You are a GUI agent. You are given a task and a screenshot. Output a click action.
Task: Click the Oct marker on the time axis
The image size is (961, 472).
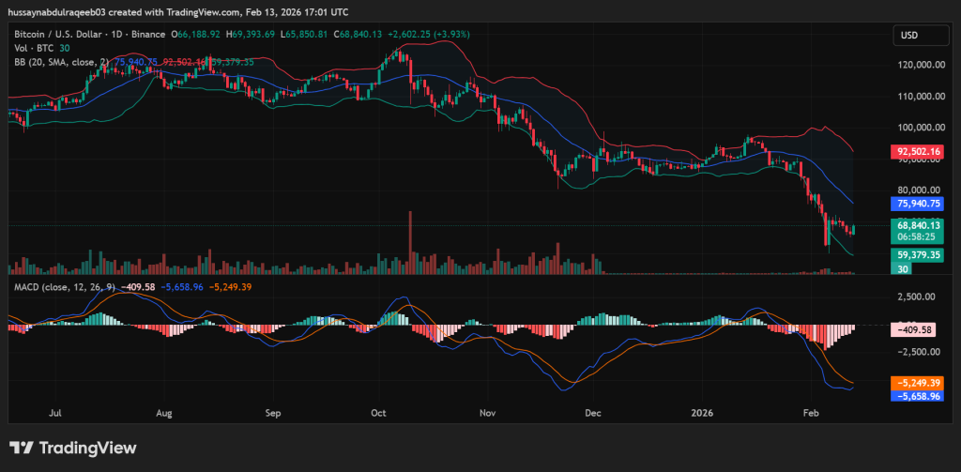coord(379,412)
